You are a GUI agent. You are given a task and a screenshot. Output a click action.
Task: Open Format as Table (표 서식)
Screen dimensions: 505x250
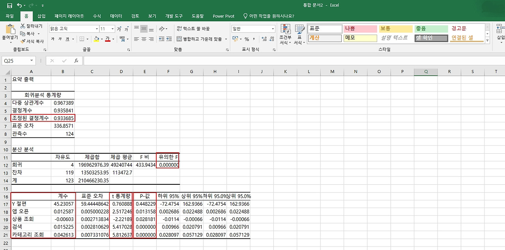pyautogui.click(x=299, y=34)
